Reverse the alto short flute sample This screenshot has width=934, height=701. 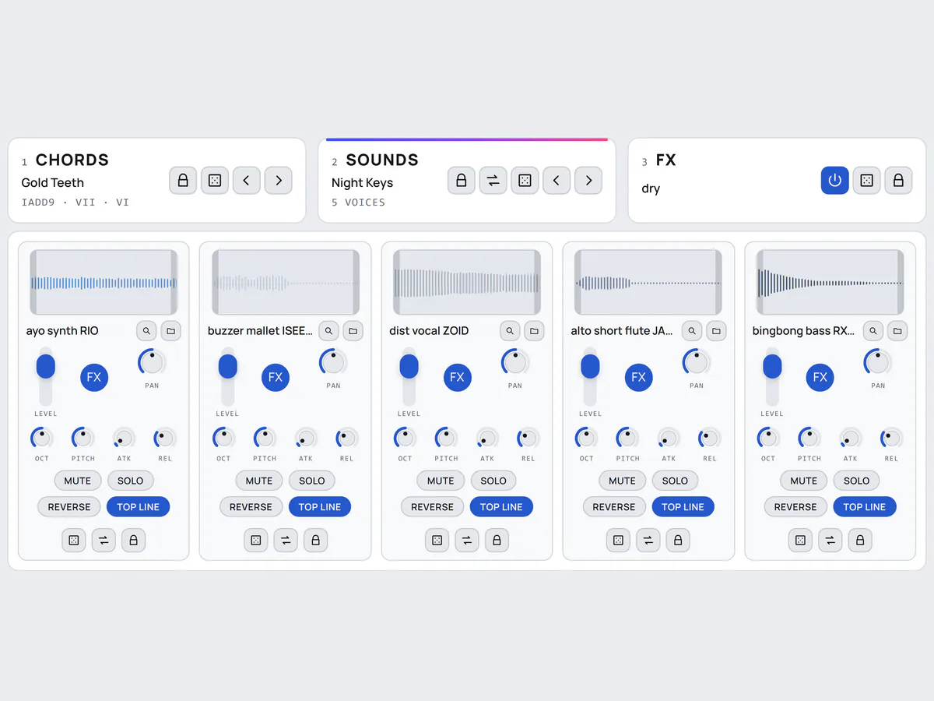tap(614, 507)
